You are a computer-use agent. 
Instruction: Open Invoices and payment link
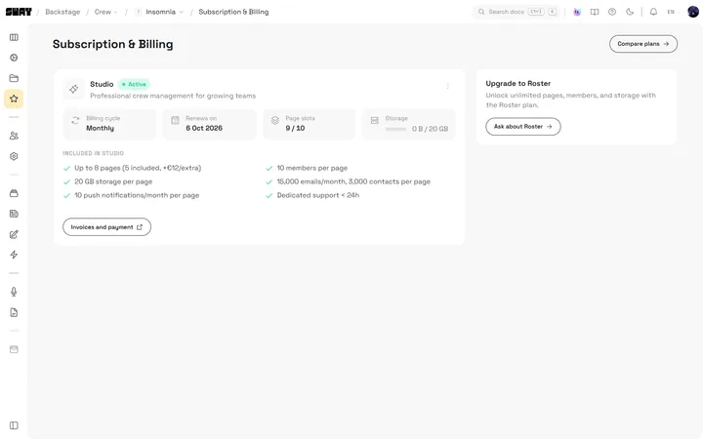click(106, 227)
